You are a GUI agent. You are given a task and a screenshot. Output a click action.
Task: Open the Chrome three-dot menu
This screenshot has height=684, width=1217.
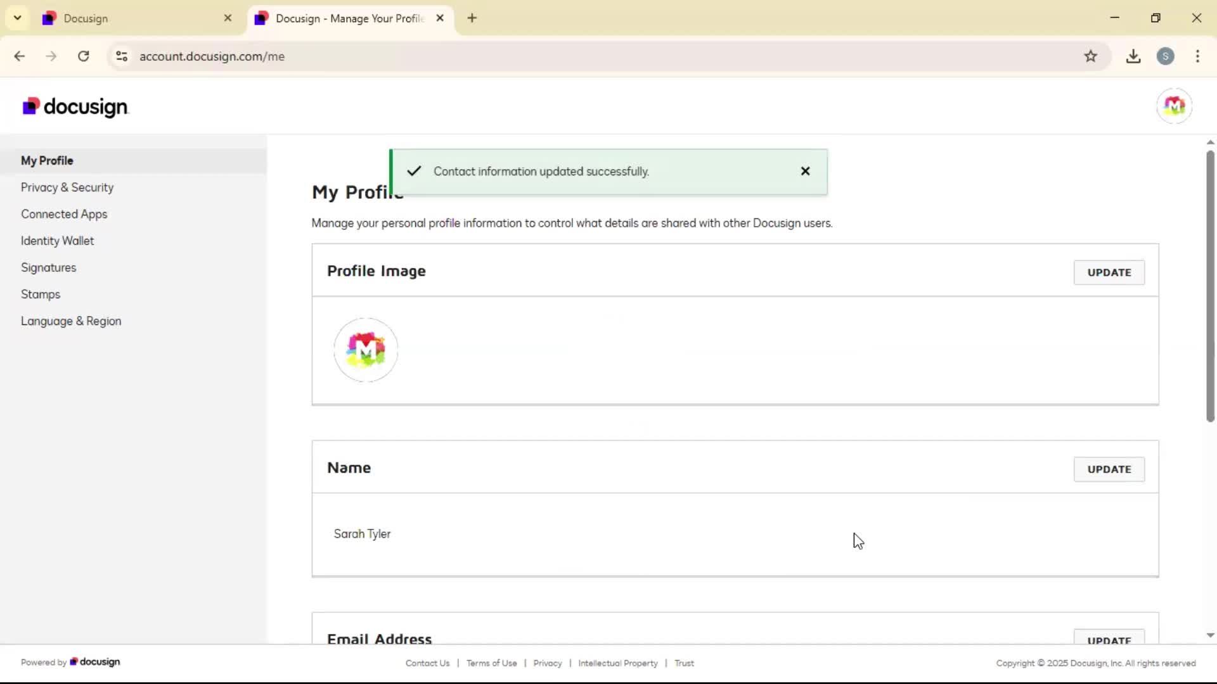pyautogui.click(x=1197, y=56)
